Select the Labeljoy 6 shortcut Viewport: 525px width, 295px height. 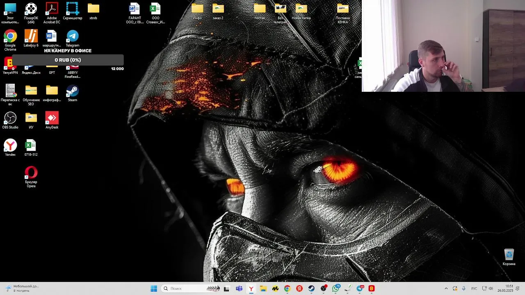[x=31, y=38]
